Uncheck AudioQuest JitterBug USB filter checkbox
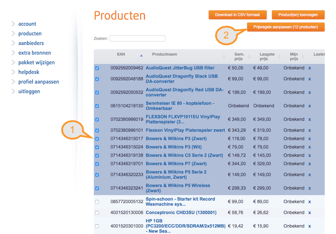The width and height of the screenshot is (336, 234). [97, 68]
